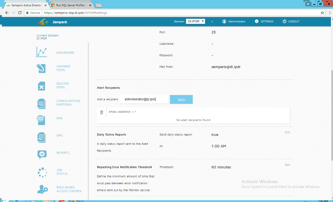
Task: Select the Configuration Partition document icon
Action: click(42, 103)
